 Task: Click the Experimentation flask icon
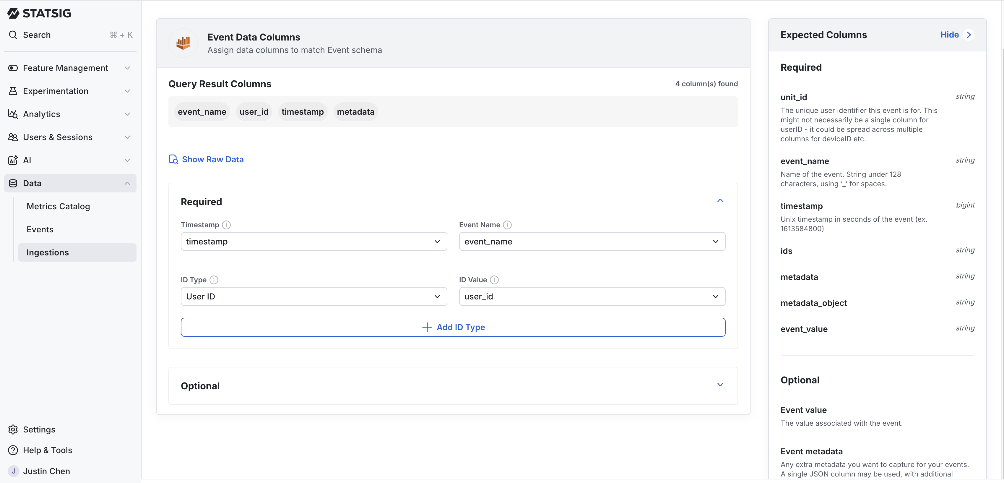(13, 91)
